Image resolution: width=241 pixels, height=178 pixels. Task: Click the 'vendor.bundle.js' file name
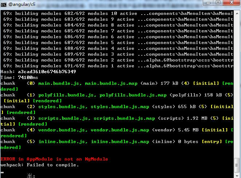62,130
